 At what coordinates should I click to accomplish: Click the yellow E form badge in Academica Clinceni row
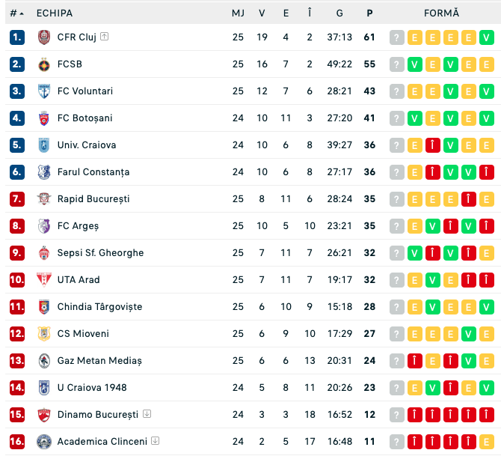(x=486, y=442)
